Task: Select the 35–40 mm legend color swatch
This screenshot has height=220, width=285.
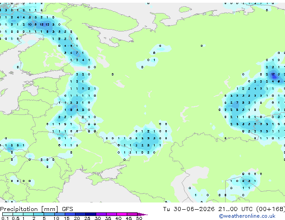Action: tap(111, 214)
